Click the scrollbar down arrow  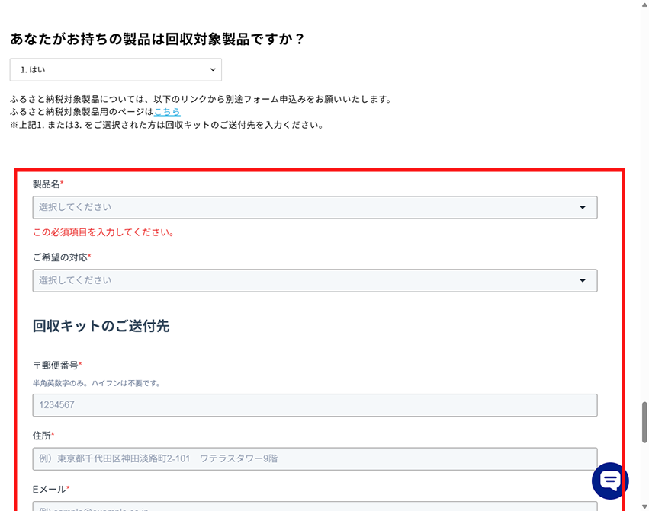pyautogui.click(x=644, y=506)
